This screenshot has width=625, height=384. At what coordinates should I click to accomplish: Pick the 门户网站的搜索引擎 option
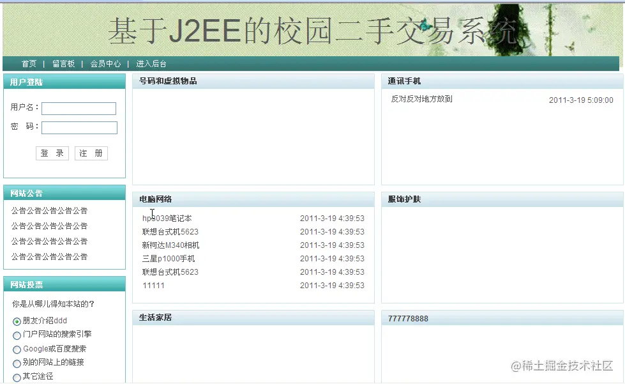[x=16, y=334]
